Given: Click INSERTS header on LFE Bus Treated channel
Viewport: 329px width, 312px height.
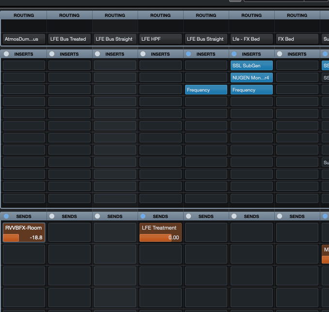Looking at the screenshot, I should click(x=69, y=54).
